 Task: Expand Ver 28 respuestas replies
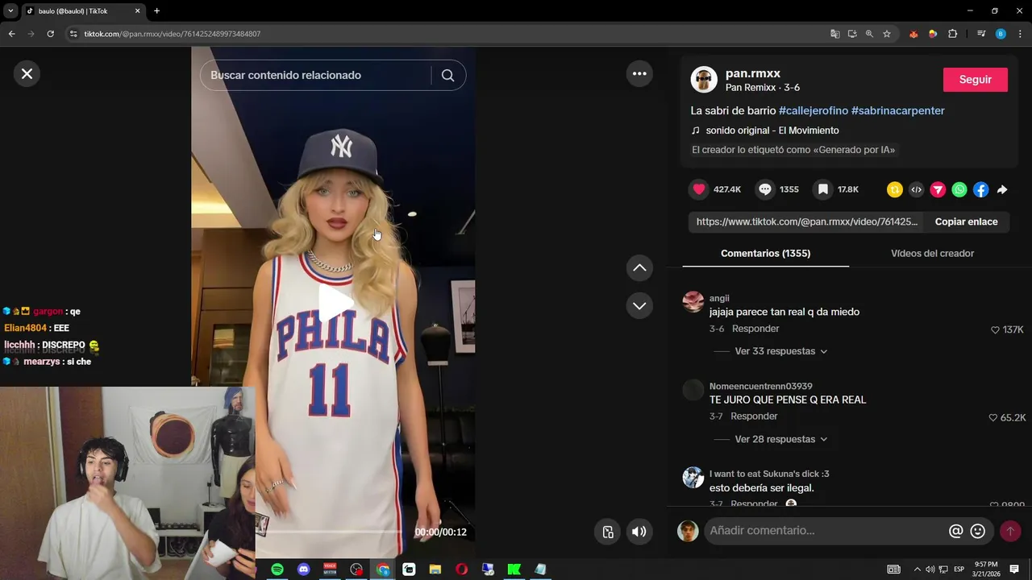[780, 439]
